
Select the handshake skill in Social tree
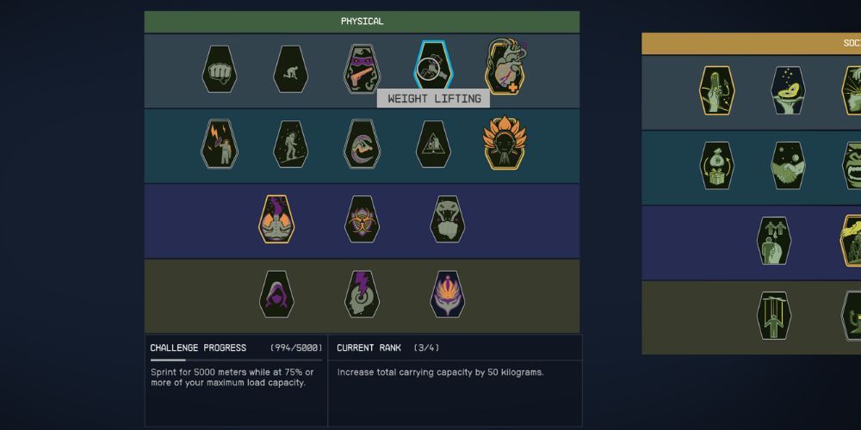point(788,166)
